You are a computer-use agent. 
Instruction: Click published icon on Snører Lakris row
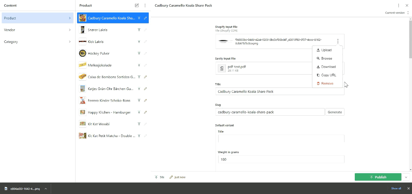coord(139,30)
